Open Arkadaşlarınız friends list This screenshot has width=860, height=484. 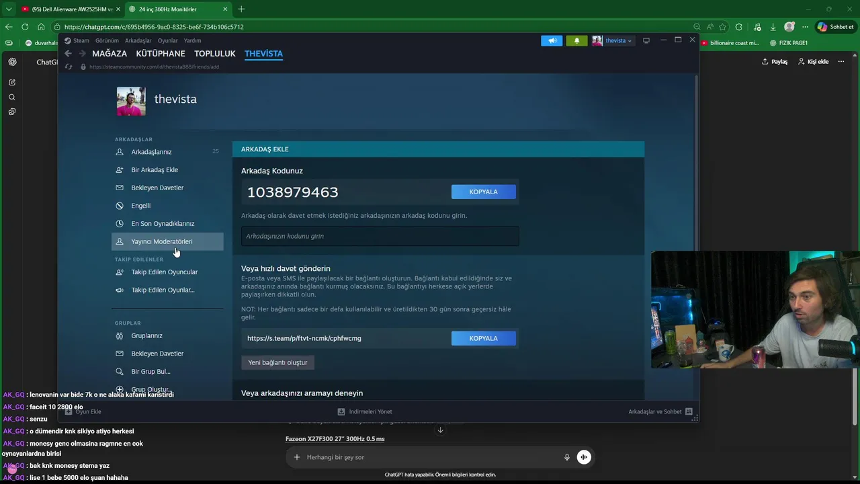pyautogui.click(x=151, y=152)
